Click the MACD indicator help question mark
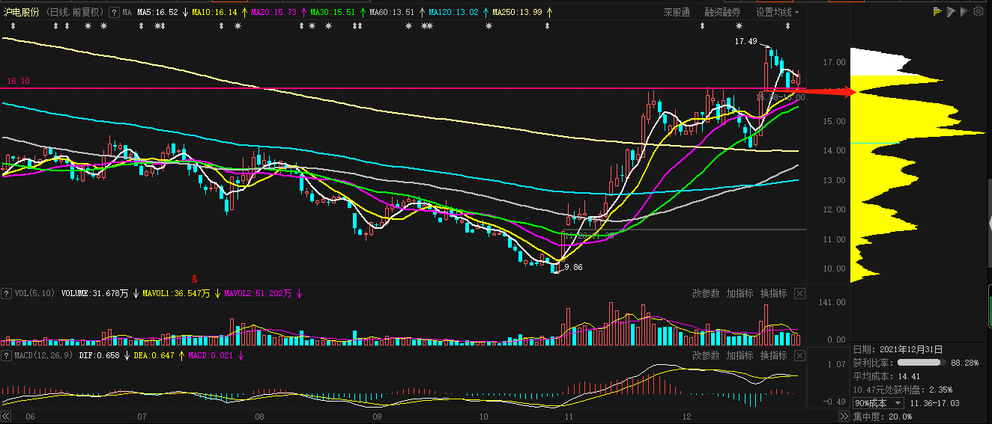 tap(7, 356)
